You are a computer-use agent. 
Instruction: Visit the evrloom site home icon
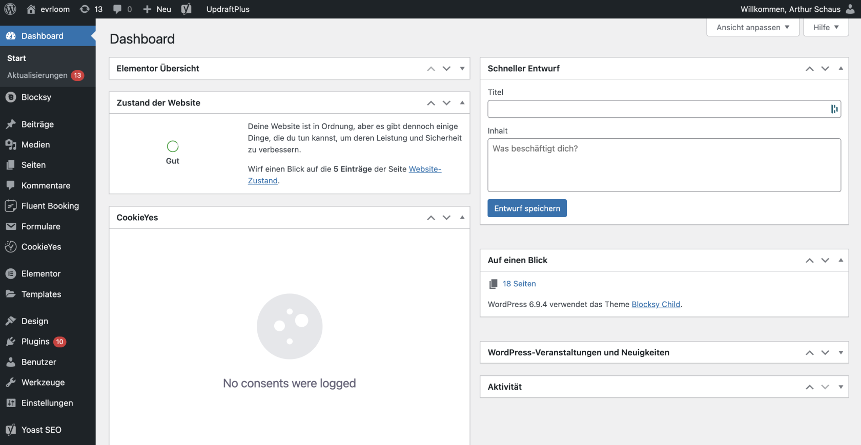31,9
